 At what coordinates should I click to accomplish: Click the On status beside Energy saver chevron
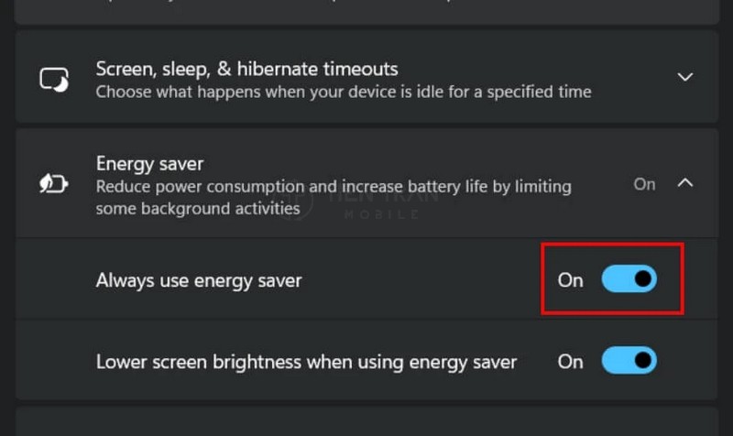(x=644, y=184)
